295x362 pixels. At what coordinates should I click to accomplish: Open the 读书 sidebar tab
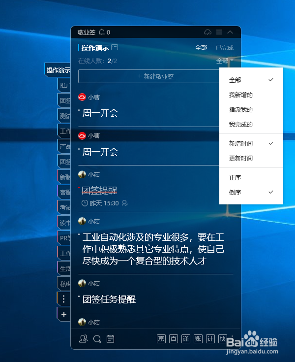(64, 223)
